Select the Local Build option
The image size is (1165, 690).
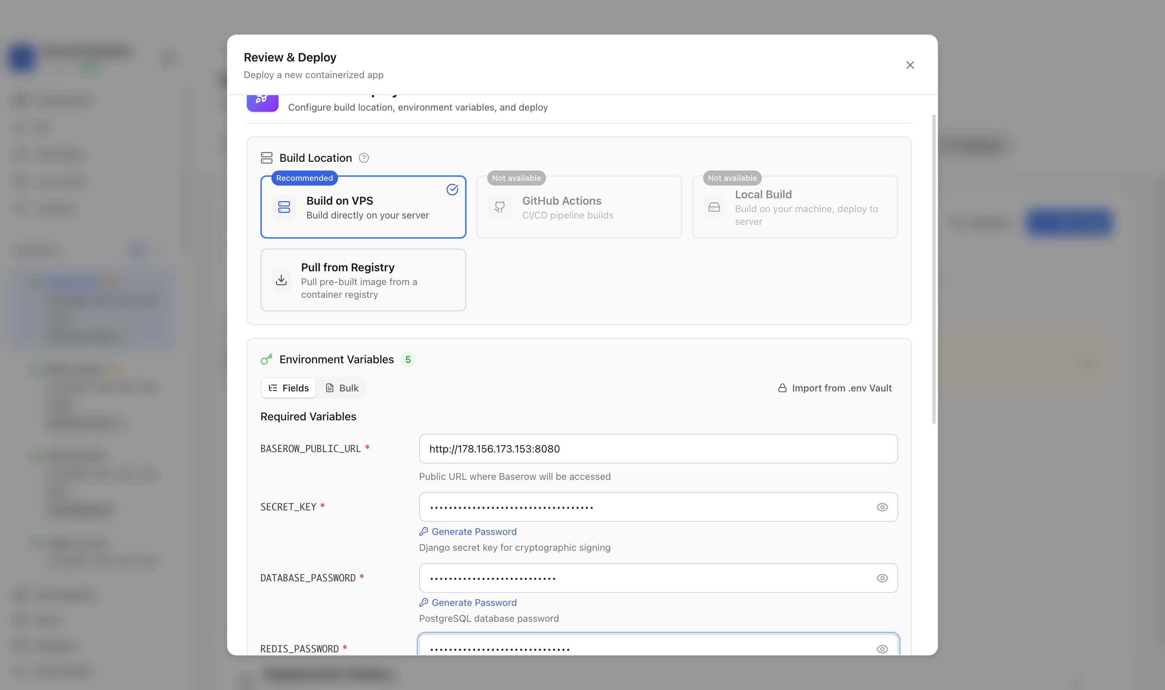click(x=795, y=207)
